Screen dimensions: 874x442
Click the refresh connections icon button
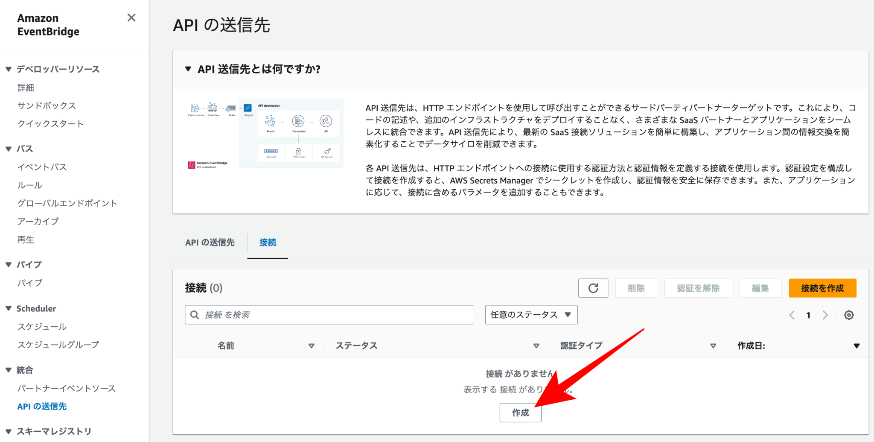[593, 288]
